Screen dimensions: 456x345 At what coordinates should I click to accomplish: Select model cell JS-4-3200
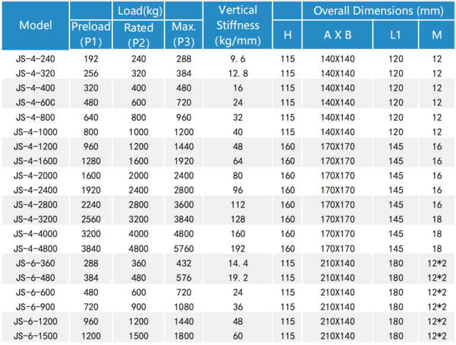(x=36, y=219)
